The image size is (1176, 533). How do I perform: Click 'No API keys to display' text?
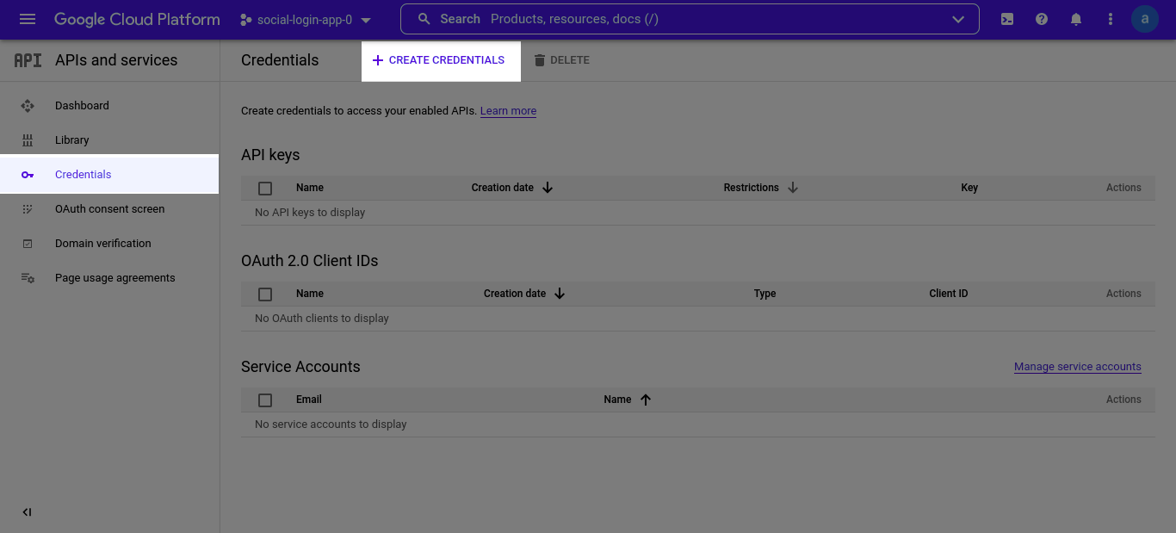point(310,213)
